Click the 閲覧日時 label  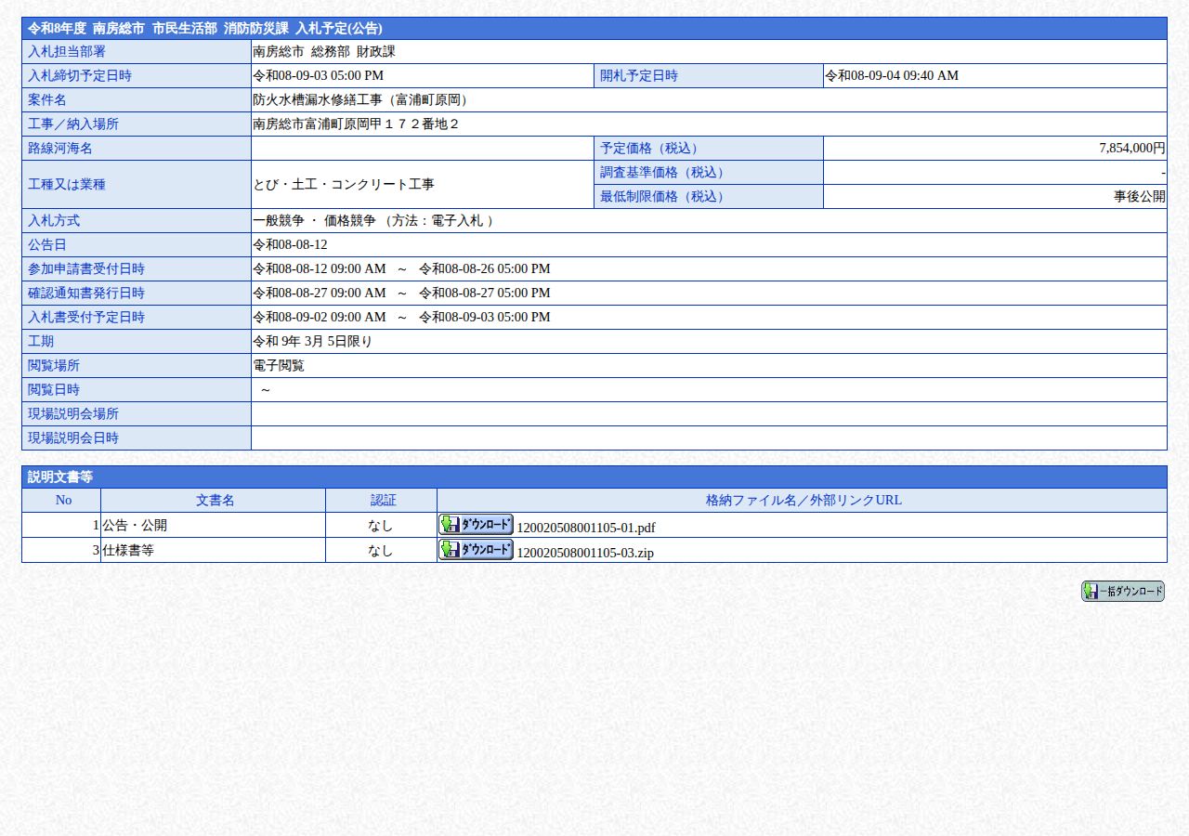tap(54, 390)
